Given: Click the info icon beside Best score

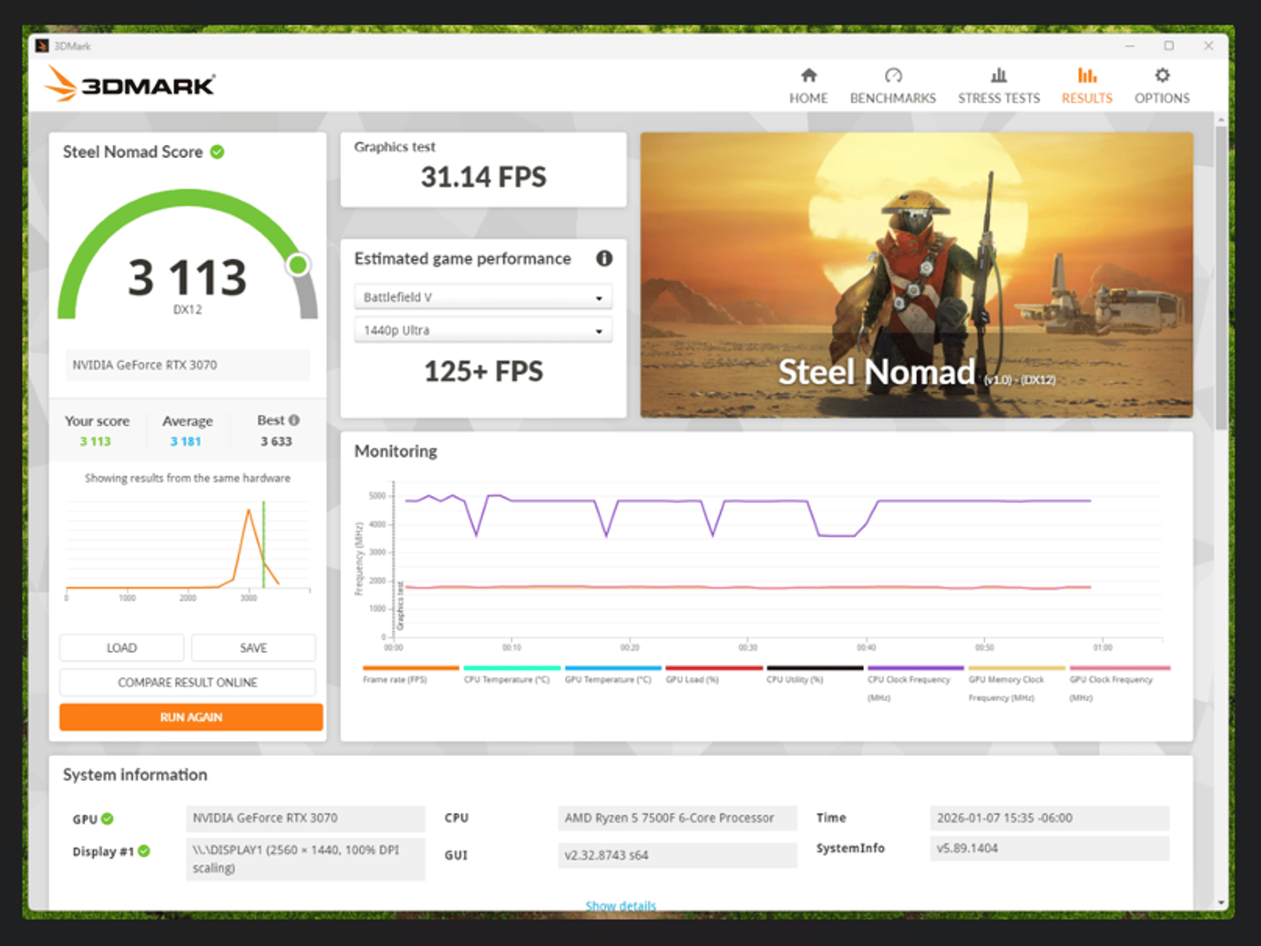Looking at the screenshot, I should coord(294,420).
